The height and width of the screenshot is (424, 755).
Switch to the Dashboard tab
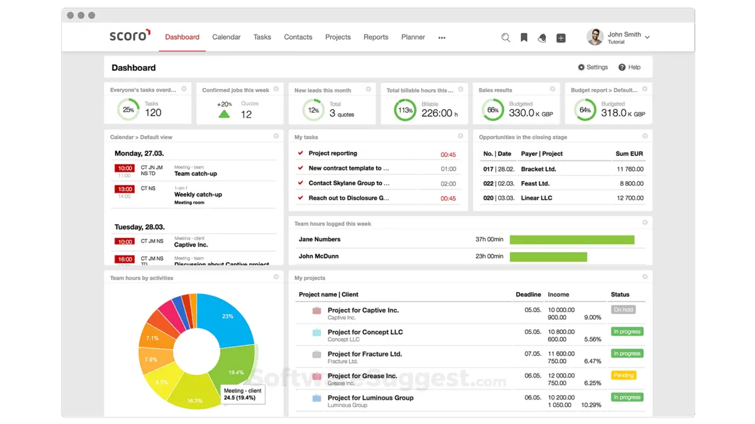[x=182, y=37]
